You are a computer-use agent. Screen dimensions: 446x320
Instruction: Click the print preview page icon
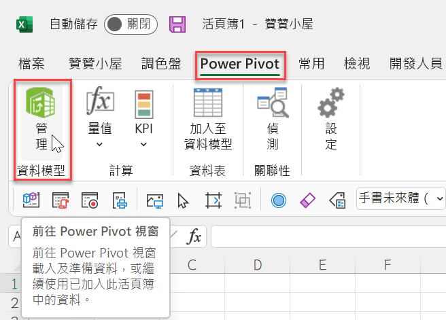pyautogui.click(x=120, y=200)
